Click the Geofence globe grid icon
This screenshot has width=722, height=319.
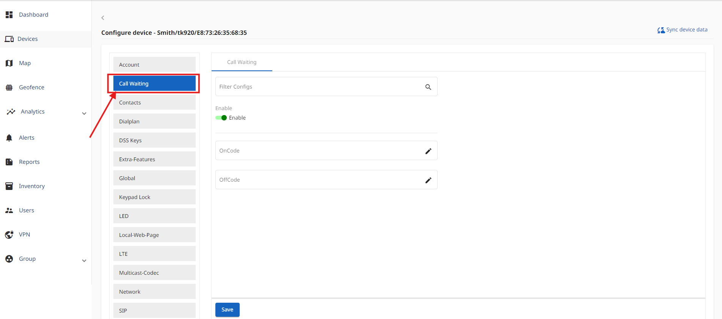click(x=9, y=87)
